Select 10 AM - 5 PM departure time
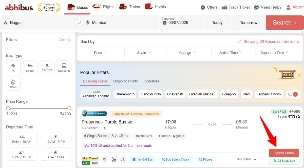Viewport: 304px width, 168px height. [x=55, y=138]
